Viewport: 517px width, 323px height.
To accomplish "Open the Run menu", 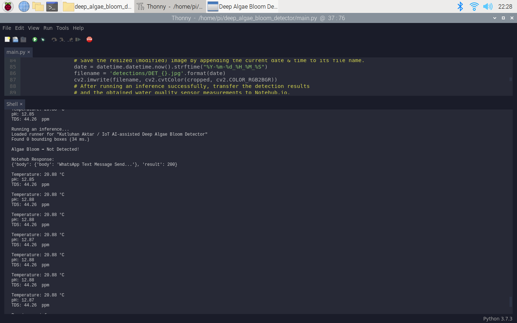I will [48, 28].
